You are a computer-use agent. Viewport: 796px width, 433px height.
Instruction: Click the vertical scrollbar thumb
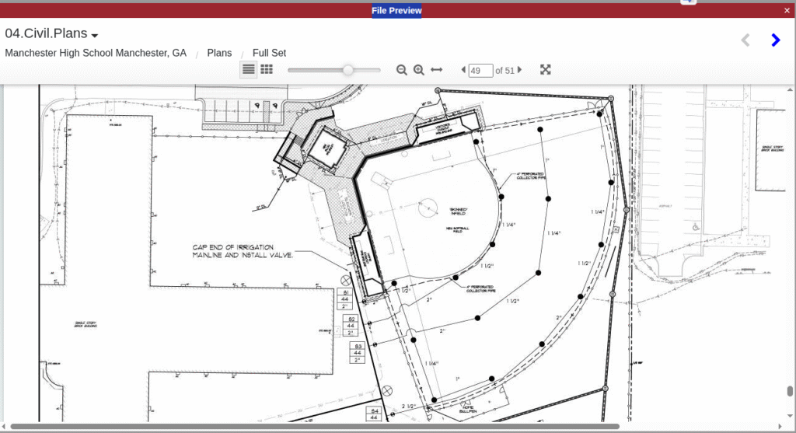790,391
